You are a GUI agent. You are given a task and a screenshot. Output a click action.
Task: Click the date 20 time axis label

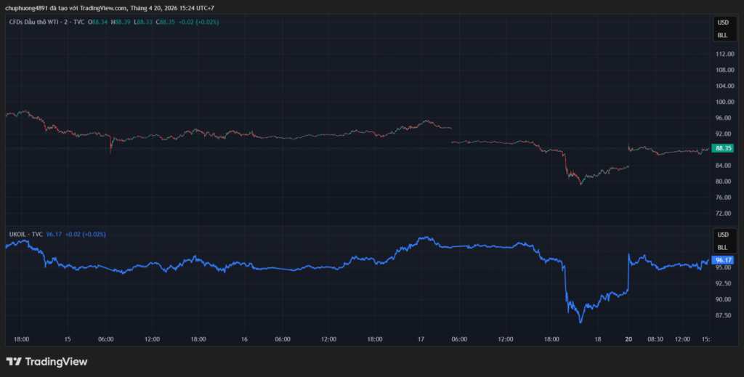click(x=628, y=339)
